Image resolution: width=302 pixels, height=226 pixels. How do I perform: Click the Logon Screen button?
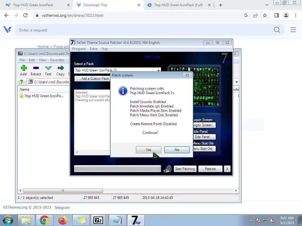pyautogui.click(x=204, y=125)
